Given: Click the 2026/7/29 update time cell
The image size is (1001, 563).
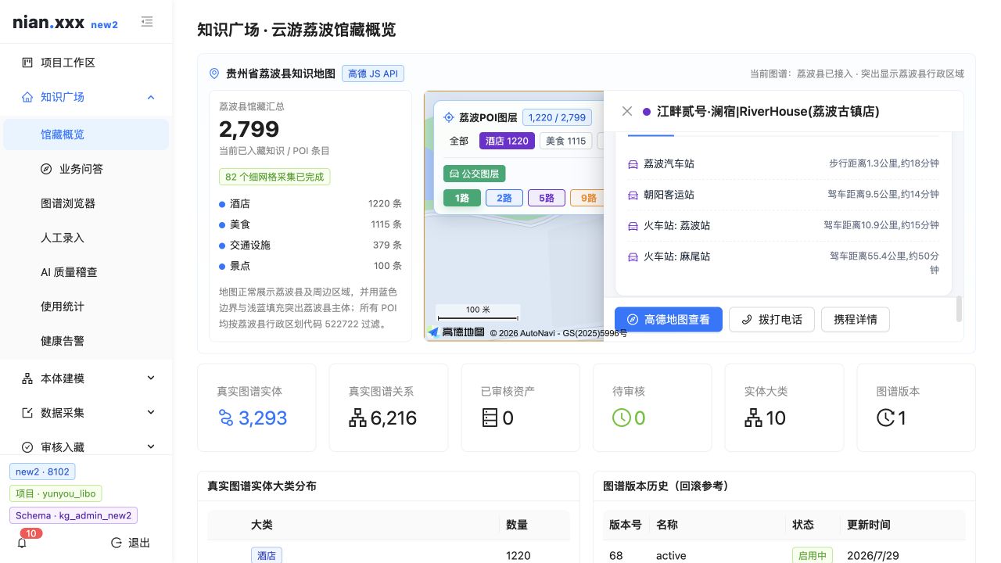Looking at the screenshot, I should click(873, 555).
